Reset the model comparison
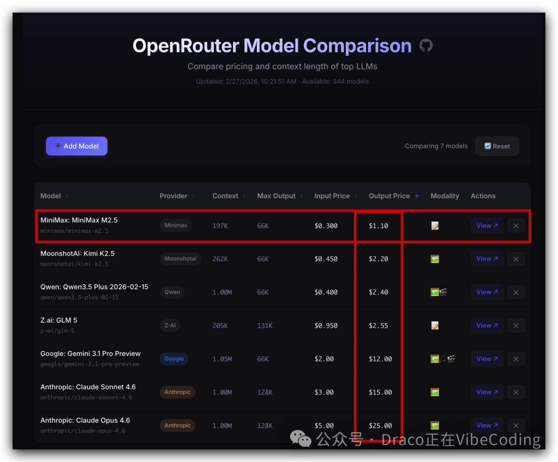558x462 pixels. (x=497, y=146)
